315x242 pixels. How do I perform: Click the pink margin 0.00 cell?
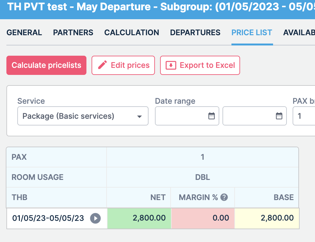[x=203, y=218]
